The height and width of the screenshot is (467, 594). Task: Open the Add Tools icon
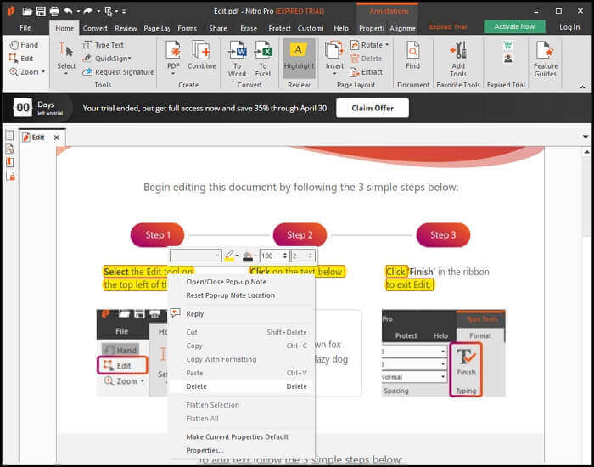[x=458, y=58]
